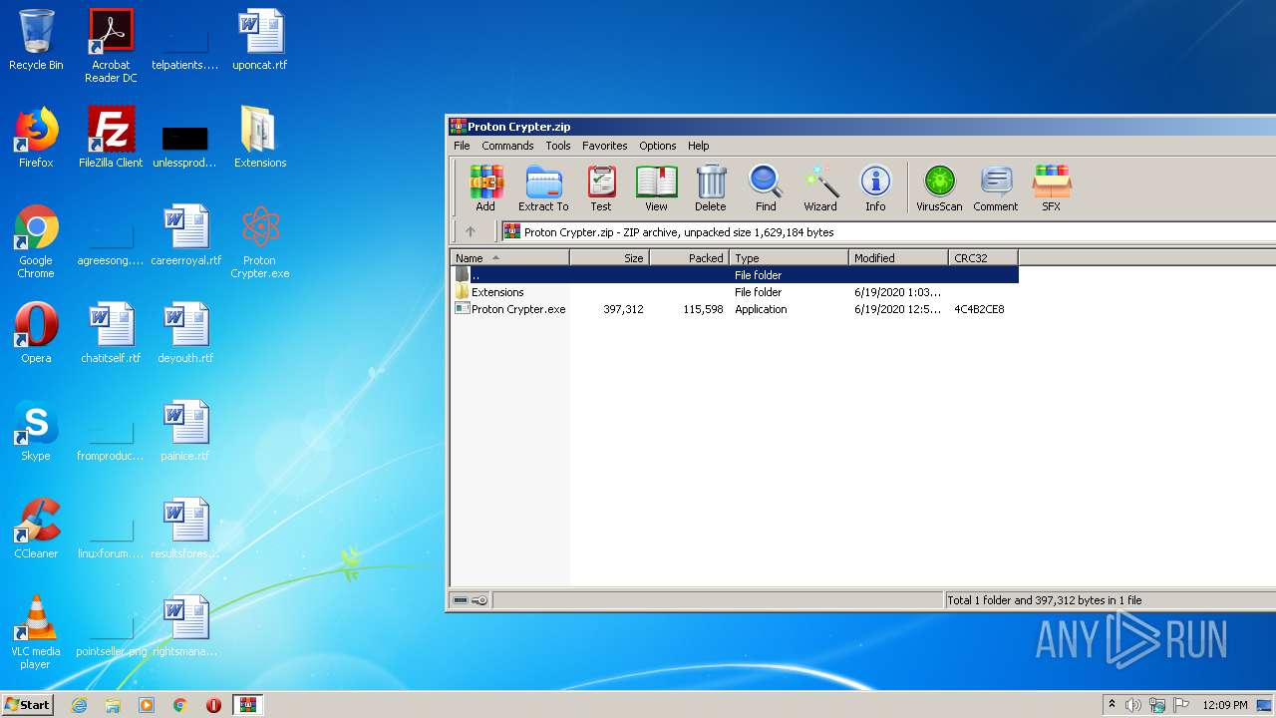Open the Windows Start menu
This screenshot has width=1276, height=718.
[x=28, y=705]
